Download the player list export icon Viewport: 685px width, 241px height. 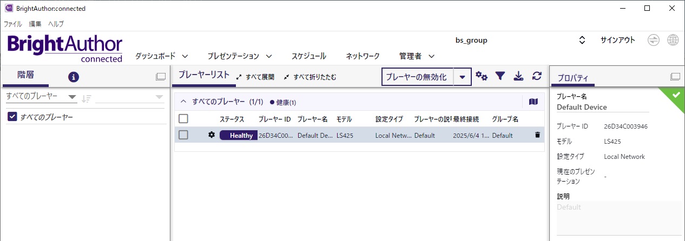[518, 76]
